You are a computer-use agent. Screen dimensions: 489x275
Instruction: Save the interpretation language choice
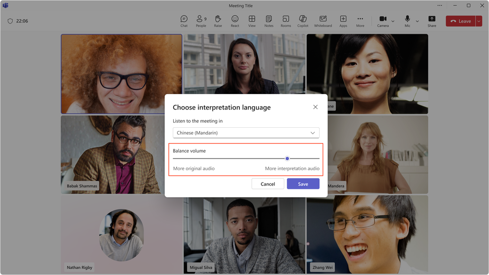tap(303, 184)
